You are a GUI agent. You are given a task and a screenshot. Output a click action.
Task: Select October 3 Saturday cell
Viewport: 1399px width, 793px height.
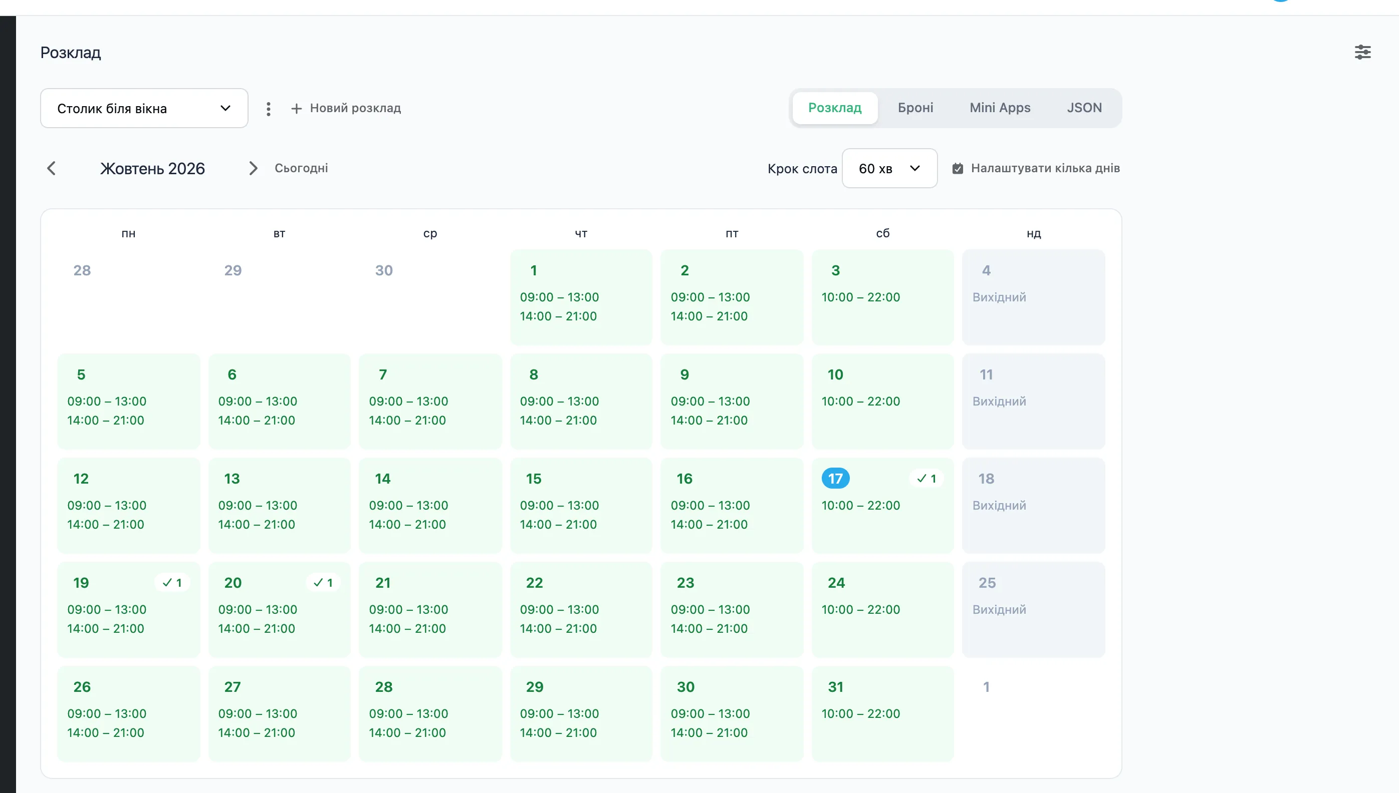[x=882, y=297]
